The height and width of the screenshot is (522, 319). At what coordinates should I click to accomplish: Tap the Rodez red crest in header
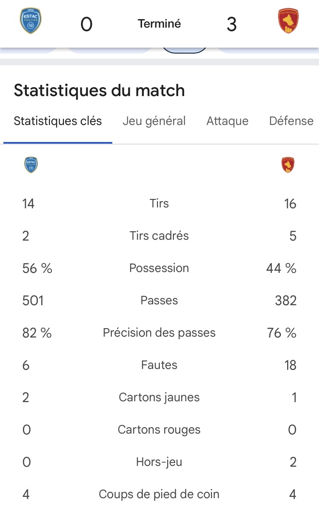point(288,21)
